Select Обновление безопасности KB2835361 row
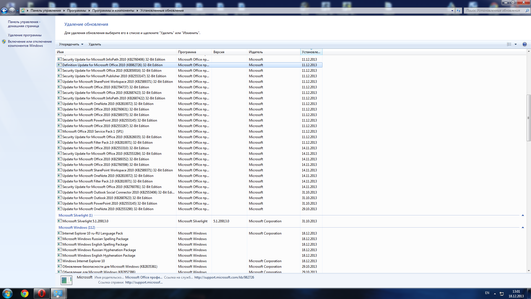Viewport: 531px width, 299px height. tap(189, 267)
